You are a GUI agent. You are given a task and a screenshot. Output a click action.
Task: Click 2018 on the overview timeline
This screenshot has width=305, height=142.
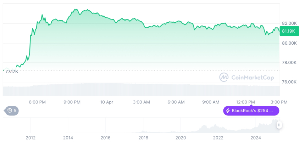[x=143, y=137]
